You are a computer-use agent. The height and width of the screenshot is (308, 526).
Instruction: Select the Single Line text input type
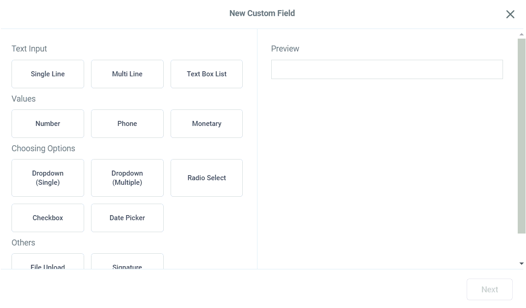pos(47,74)
